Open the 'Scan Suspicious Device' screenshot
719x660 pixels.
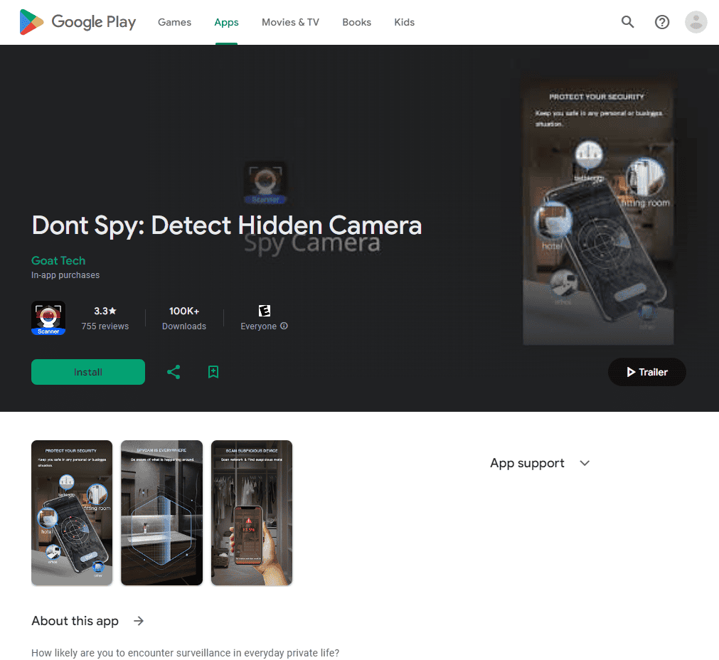point(251,513)
